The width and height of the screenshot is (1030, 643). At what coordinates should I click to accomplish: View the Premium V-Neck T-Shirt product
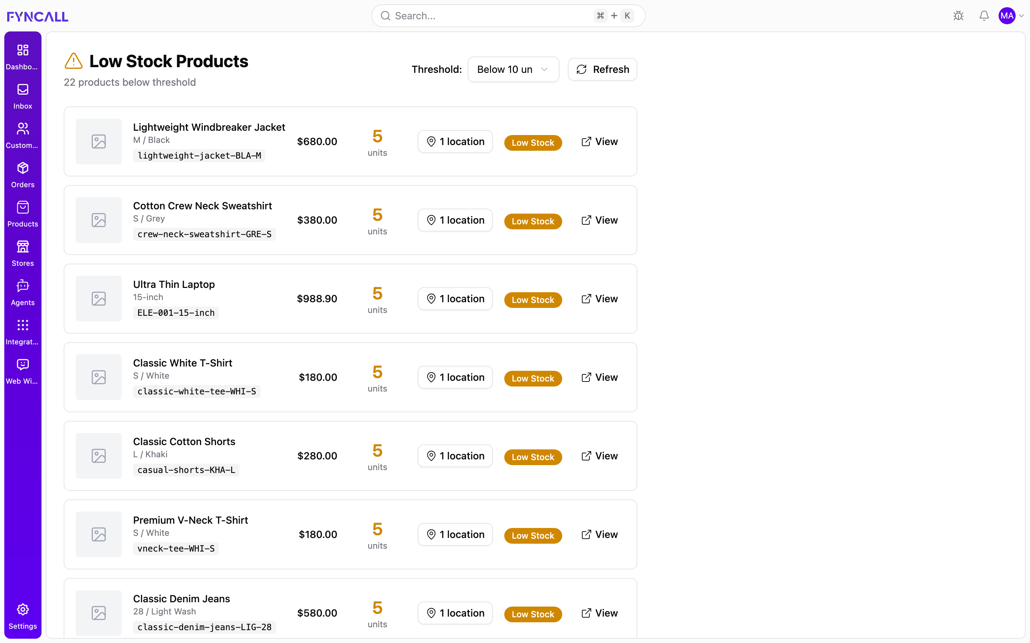(x=599, y=534)
